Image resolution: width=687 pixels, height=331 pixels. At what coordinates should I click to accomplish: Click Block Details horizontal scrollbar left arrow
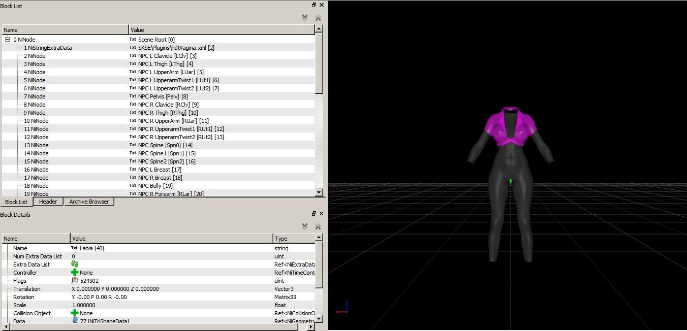6,327
